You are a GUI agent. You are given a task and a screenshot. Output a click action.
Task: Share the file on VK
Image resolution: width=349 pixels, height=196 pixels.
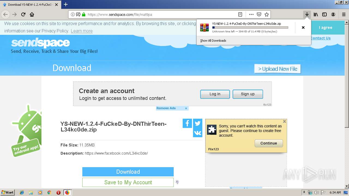[x=198, y=133]
